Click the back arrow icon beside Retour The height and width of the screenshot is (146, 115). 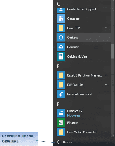click(59, 142)
